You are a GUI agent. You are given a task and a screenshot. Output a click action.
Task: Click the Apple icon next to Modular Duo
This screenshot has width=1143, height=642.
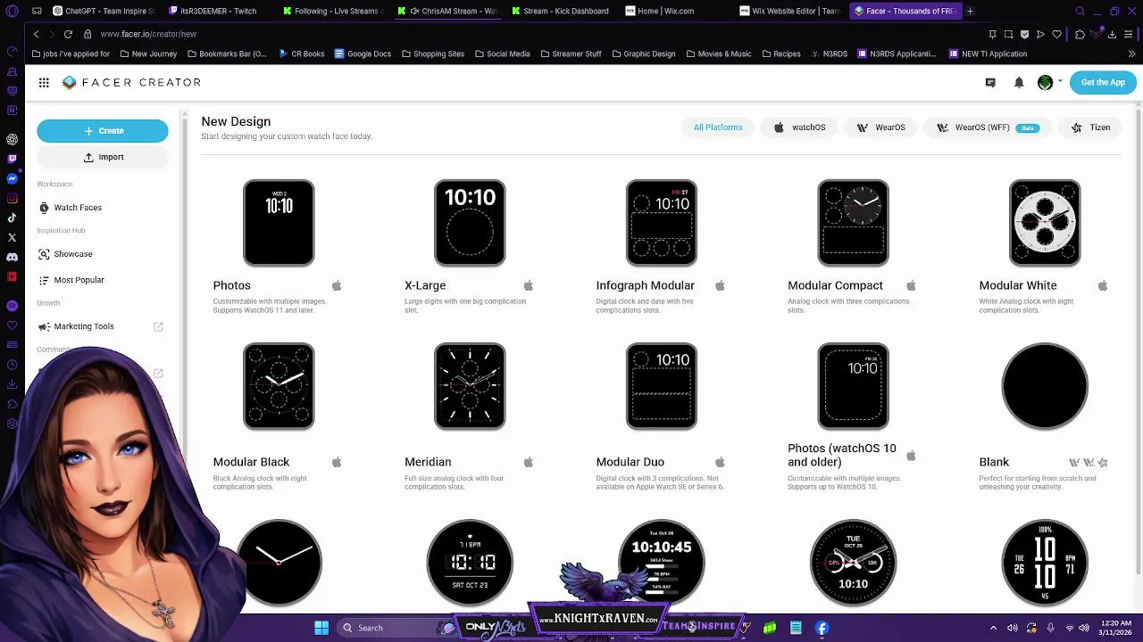tap(720, 462)
